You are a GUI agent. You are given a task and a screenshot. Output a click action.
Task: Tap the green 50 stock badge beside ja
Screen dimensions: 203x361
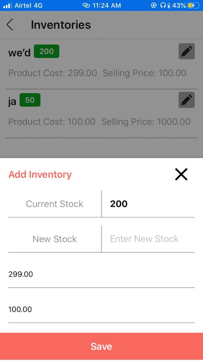[x=30, y=100]
